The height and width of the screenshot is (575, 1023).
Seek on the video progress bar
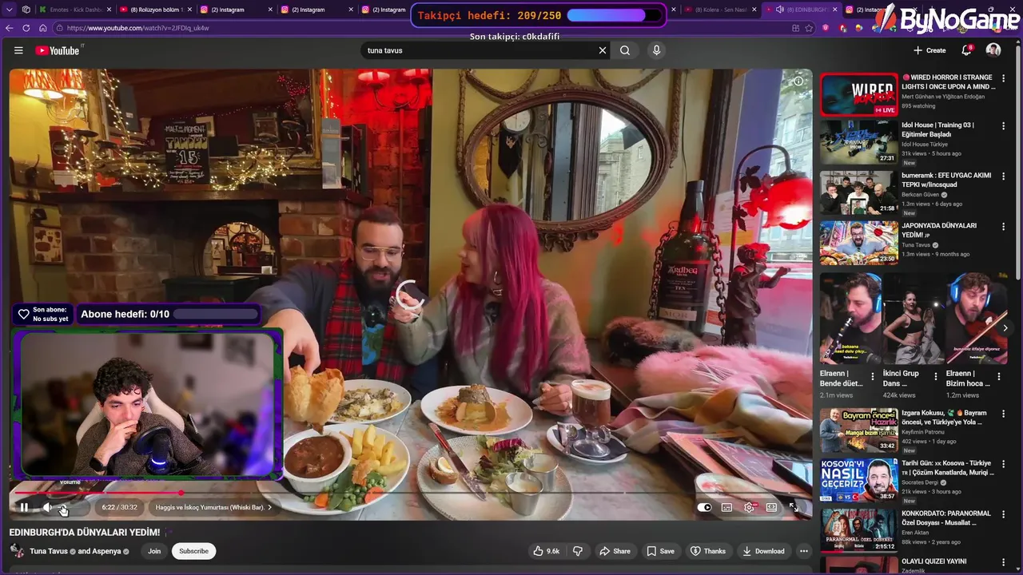click(x=411, y=493)
